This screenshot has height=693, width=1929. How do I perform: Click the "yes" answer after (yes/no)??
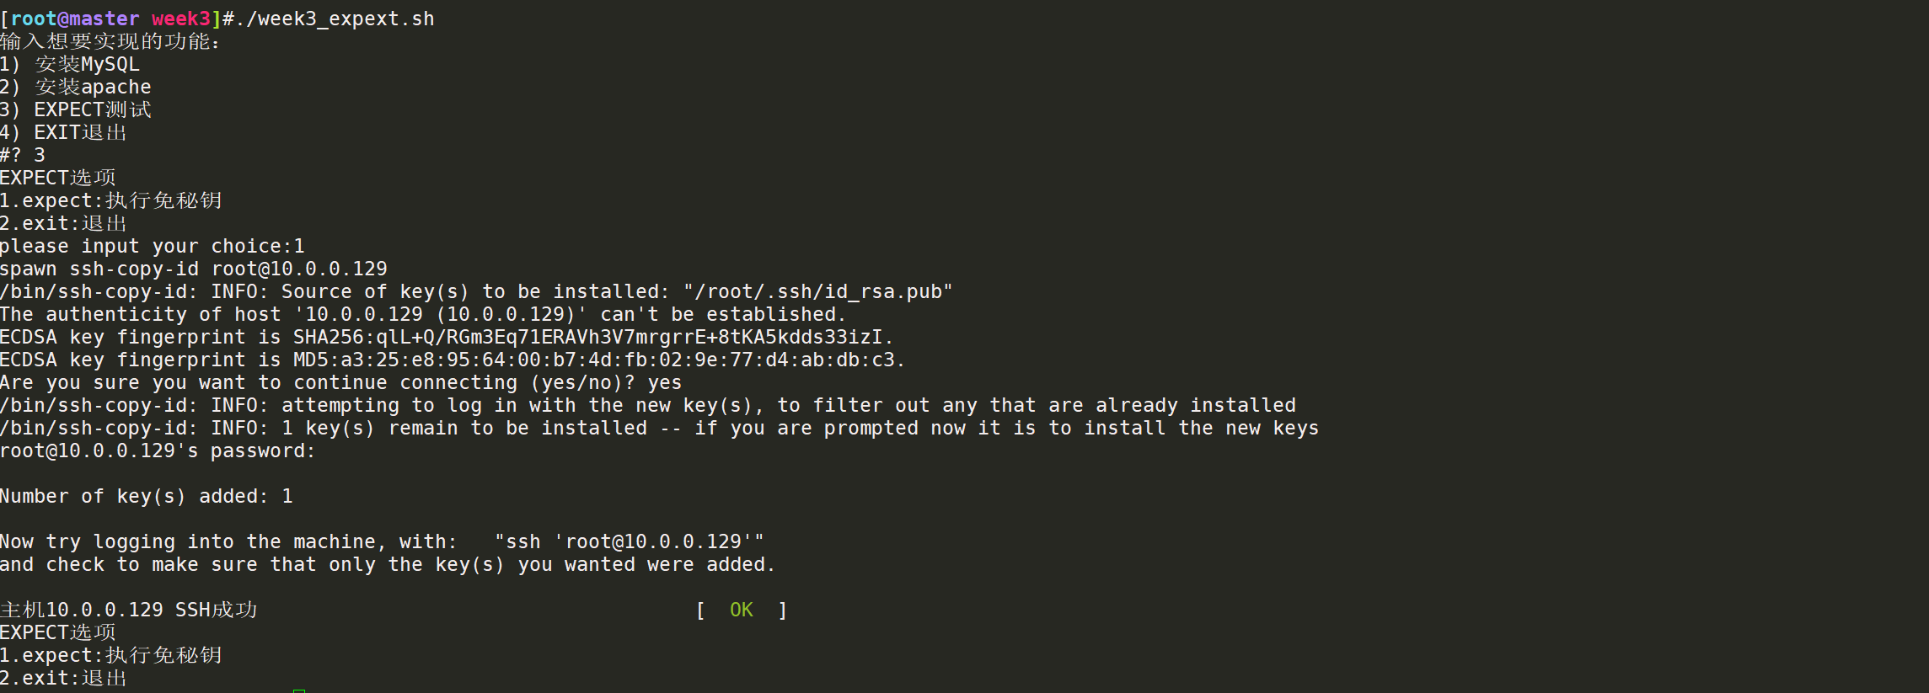(665, 382)
